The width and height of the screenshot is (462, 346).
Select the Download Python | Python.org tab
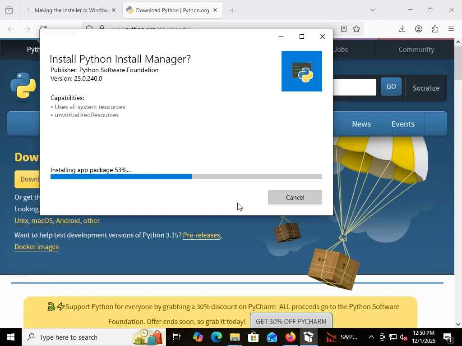pyautogui.click(x=172, y=10)
